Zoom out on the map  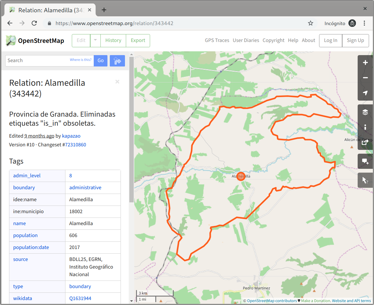coord(365,78)
